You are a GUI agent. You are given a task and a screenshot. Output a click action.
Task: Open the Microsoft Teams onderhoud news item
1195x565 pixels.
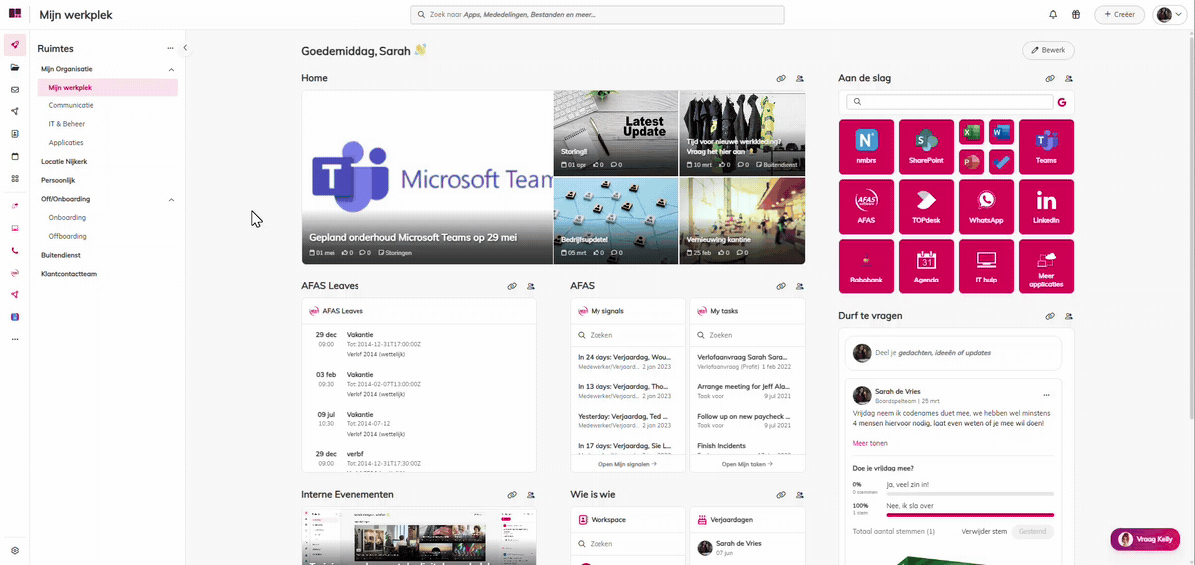427,177
